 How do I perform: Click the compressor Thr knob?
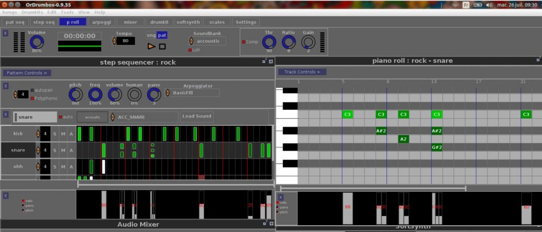(x=269, y=42)
